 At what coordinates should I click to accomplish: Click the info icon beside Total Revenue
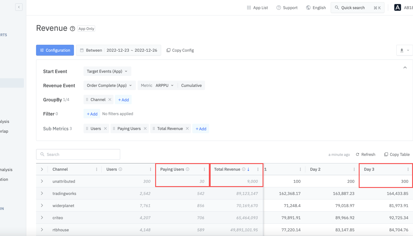tap(244, 169)
